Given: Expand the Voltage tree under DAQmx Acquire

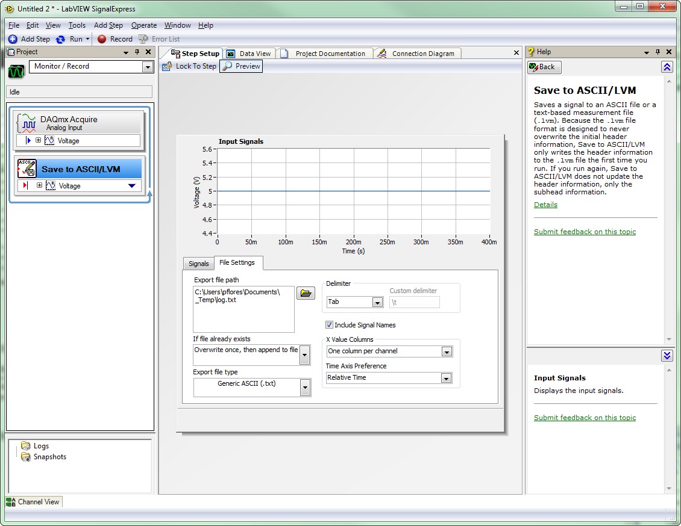Looking at the screenshot, I should pos(39,140).
